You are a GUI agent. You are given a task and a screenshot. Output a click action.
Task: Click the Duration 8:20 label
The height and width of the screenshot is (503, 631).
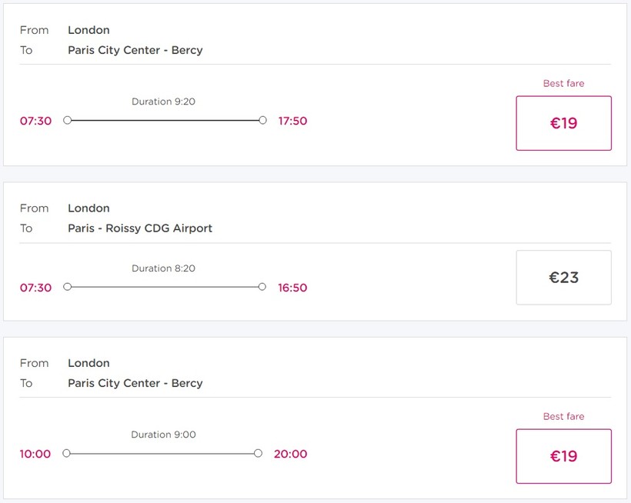(x=163, y=268)
